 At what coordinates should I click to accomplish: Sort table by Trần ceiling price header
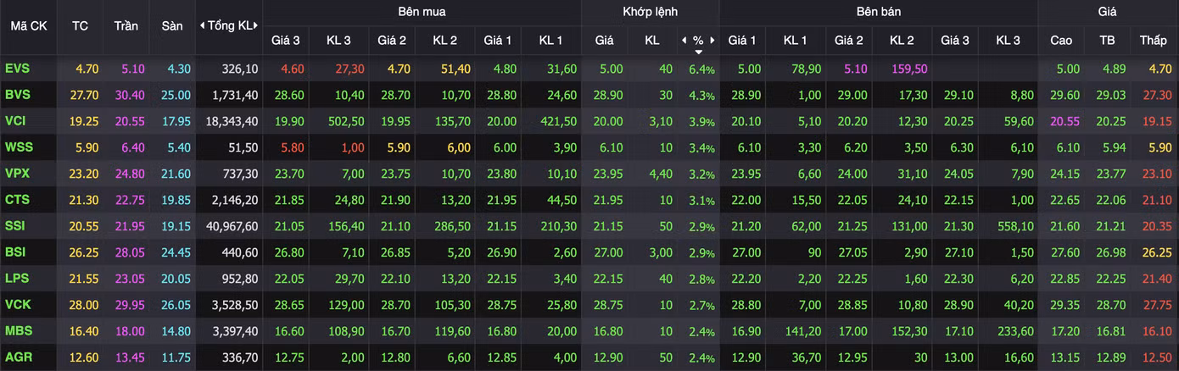point(126,26)
